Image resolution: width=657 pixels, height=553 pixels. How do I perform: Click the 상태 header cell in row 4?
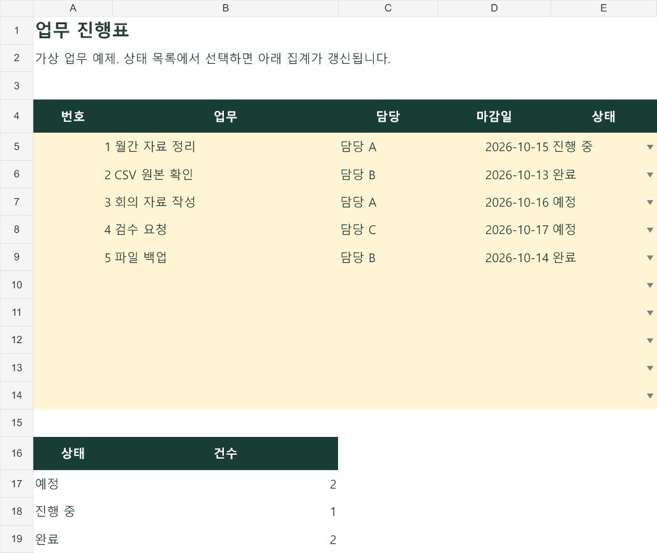point(604,116)
